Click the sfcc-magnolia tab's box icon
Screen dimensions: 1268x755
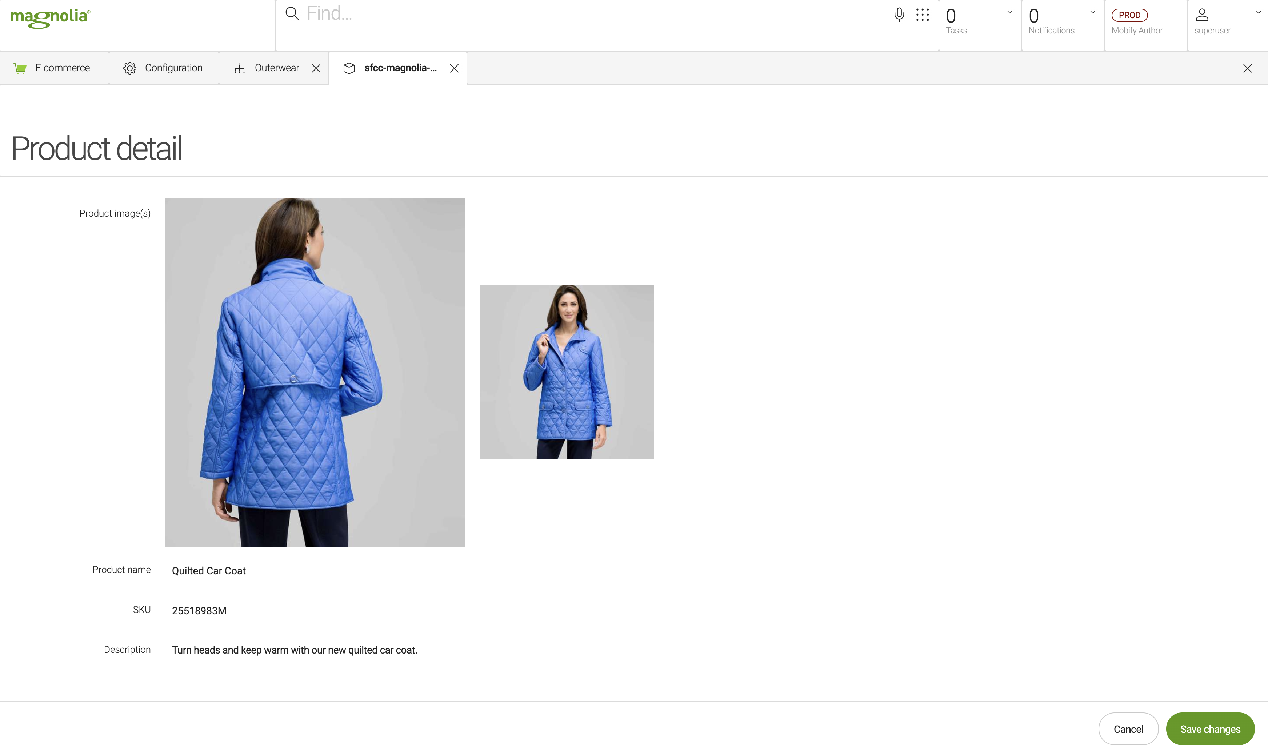click(349, 68)
